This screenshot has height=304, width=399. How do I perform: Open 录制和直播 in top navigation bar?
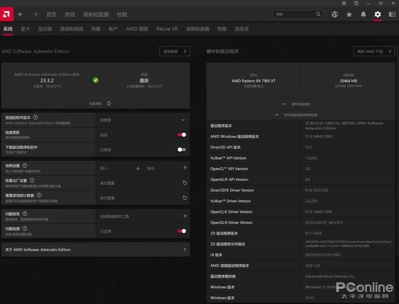(x=96, y=14)
